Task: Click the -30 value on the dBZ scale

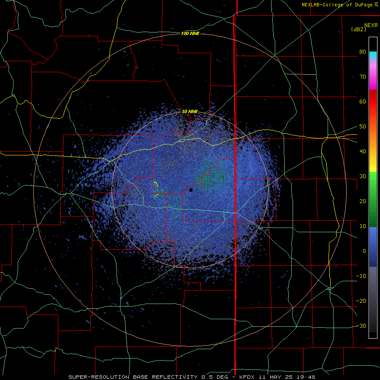Action: [x=361, y=326]
